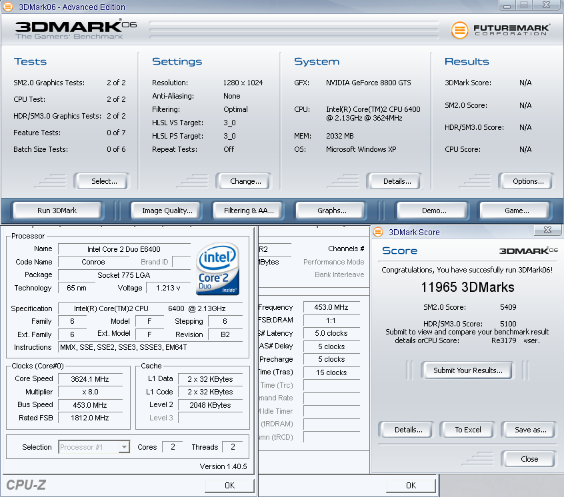564x497 pixels.
Task: Click the Save as... button
Action: [x=530, y=430]
